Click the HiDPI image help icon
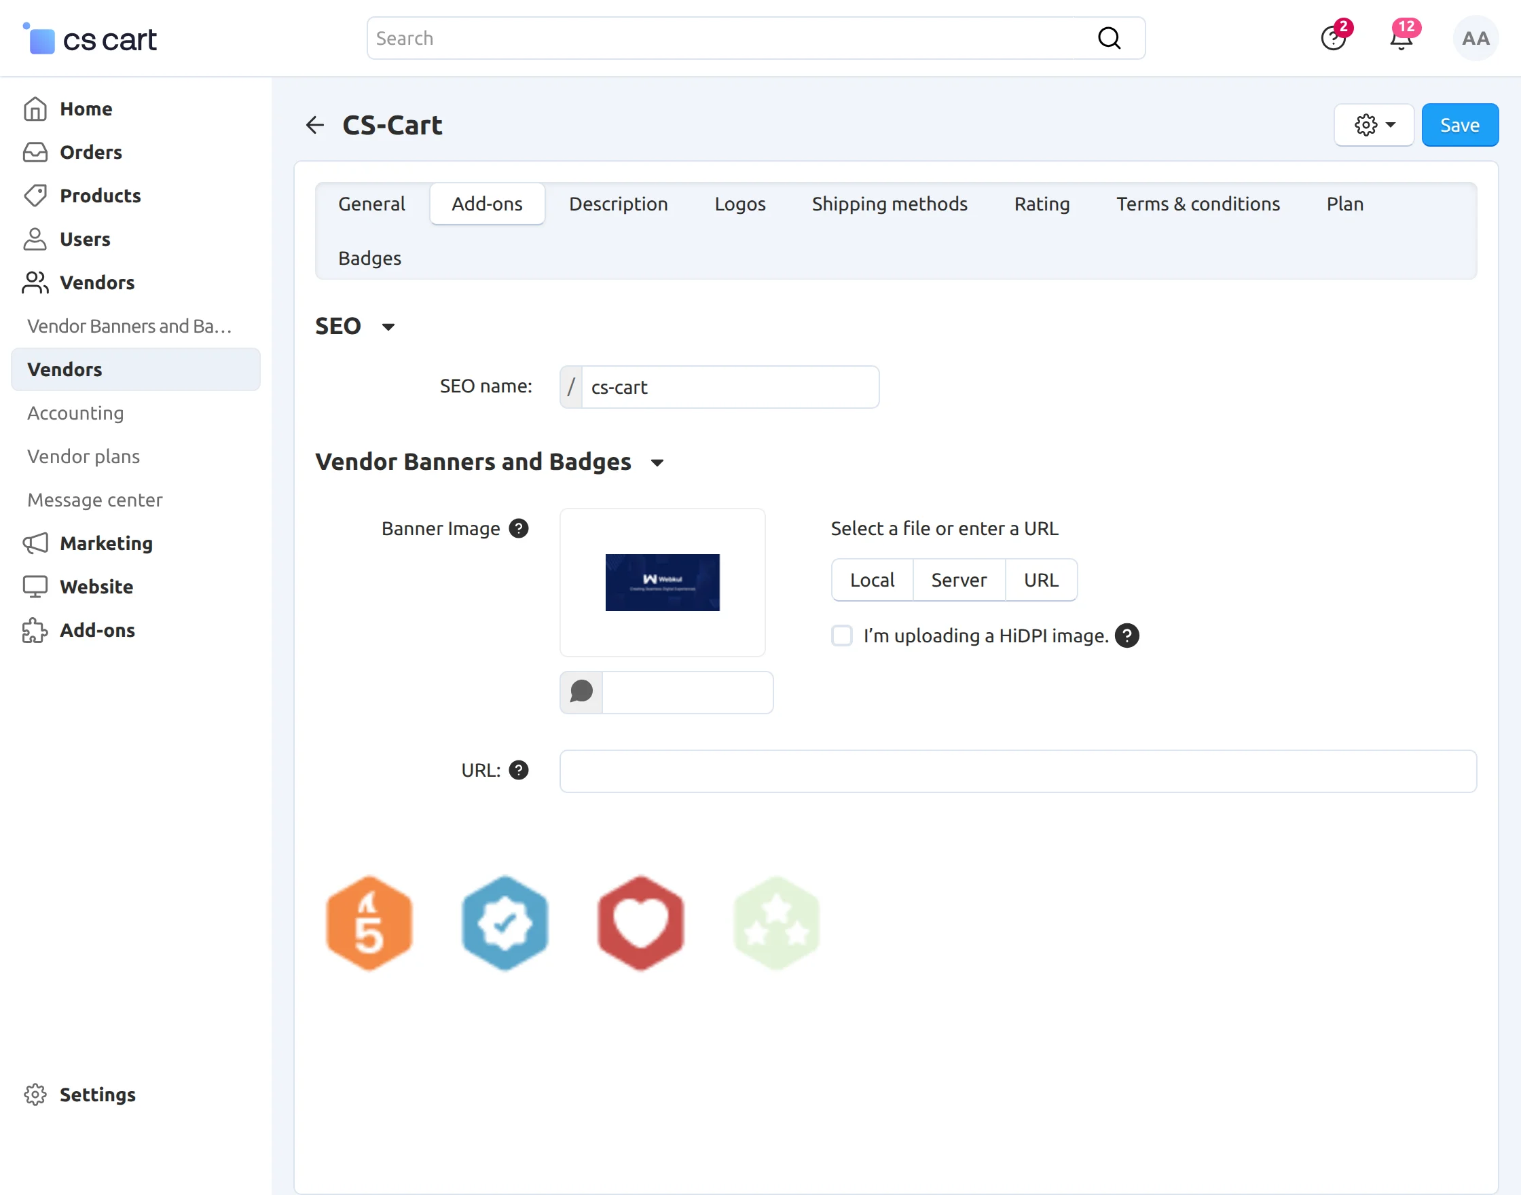Screen dimensions: 1521x1195 (1126, 636)
